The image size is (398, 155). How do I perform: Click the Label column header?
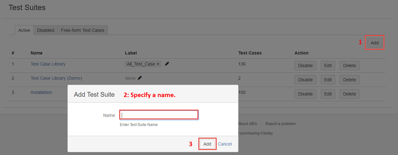[x=131, y=53]
